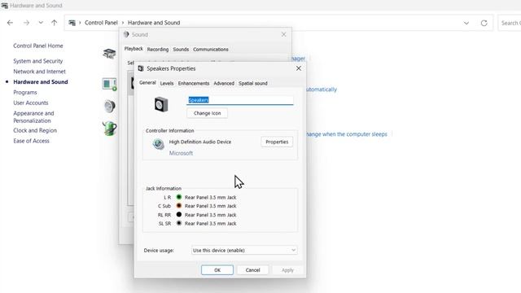The image size is (521, 293).
Task: Click the AutoPlay icon
Action: (x=109, y=85)
